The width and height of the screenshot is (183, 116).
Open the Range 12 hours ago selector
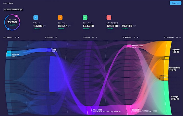pos(13,10)
